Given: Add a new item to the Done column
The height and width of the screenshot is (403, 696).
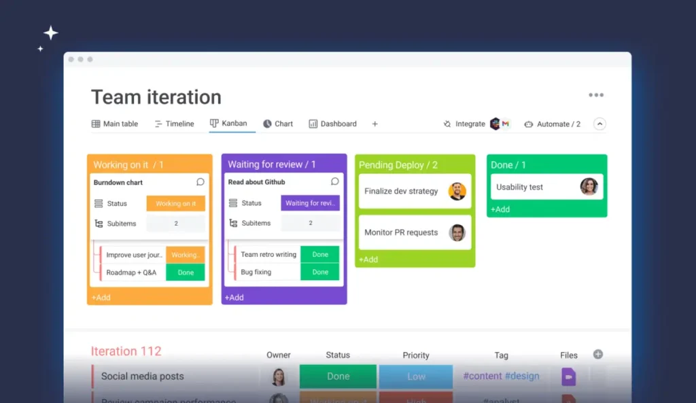Looking at the screenshot, I should pos(500,209).
